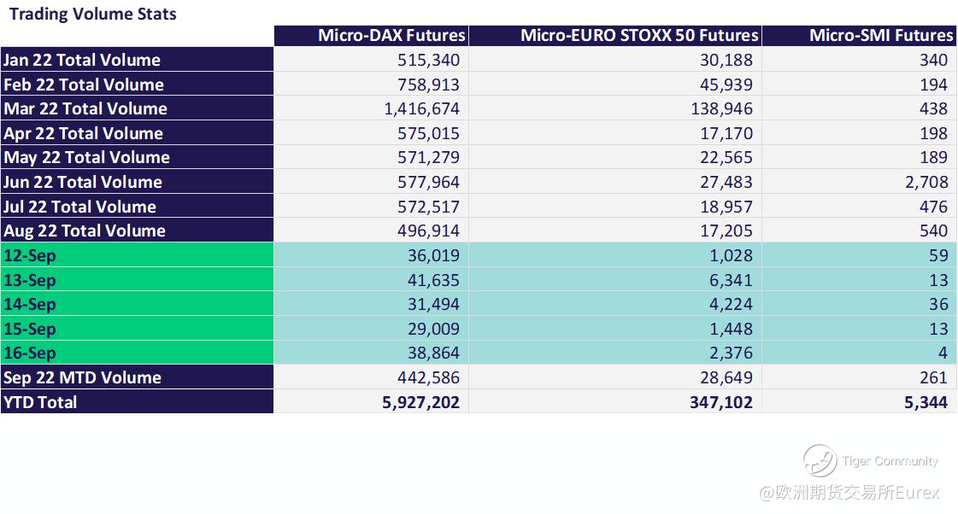Select the Micro-DAX Futures column header

391,35
